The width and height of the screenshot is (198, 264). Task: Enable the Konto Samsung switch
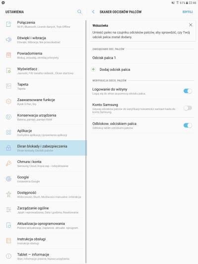coord(188,108)
